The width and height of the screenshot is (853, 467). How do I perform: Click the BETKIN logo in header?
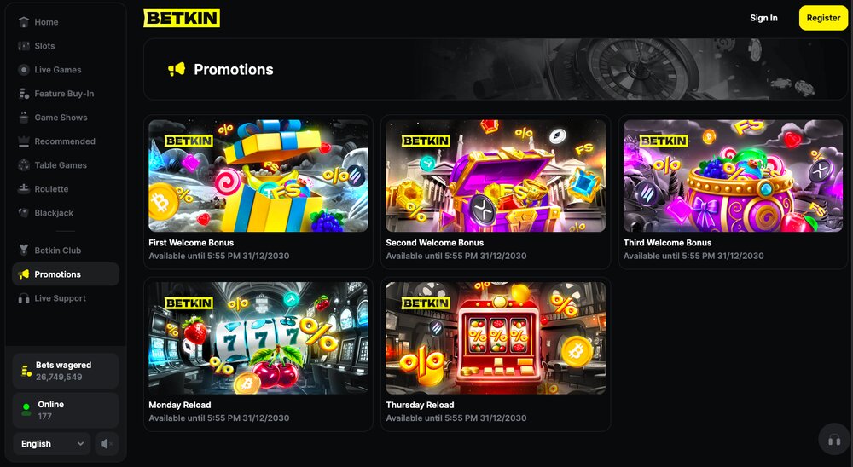(x=182, y=18)
